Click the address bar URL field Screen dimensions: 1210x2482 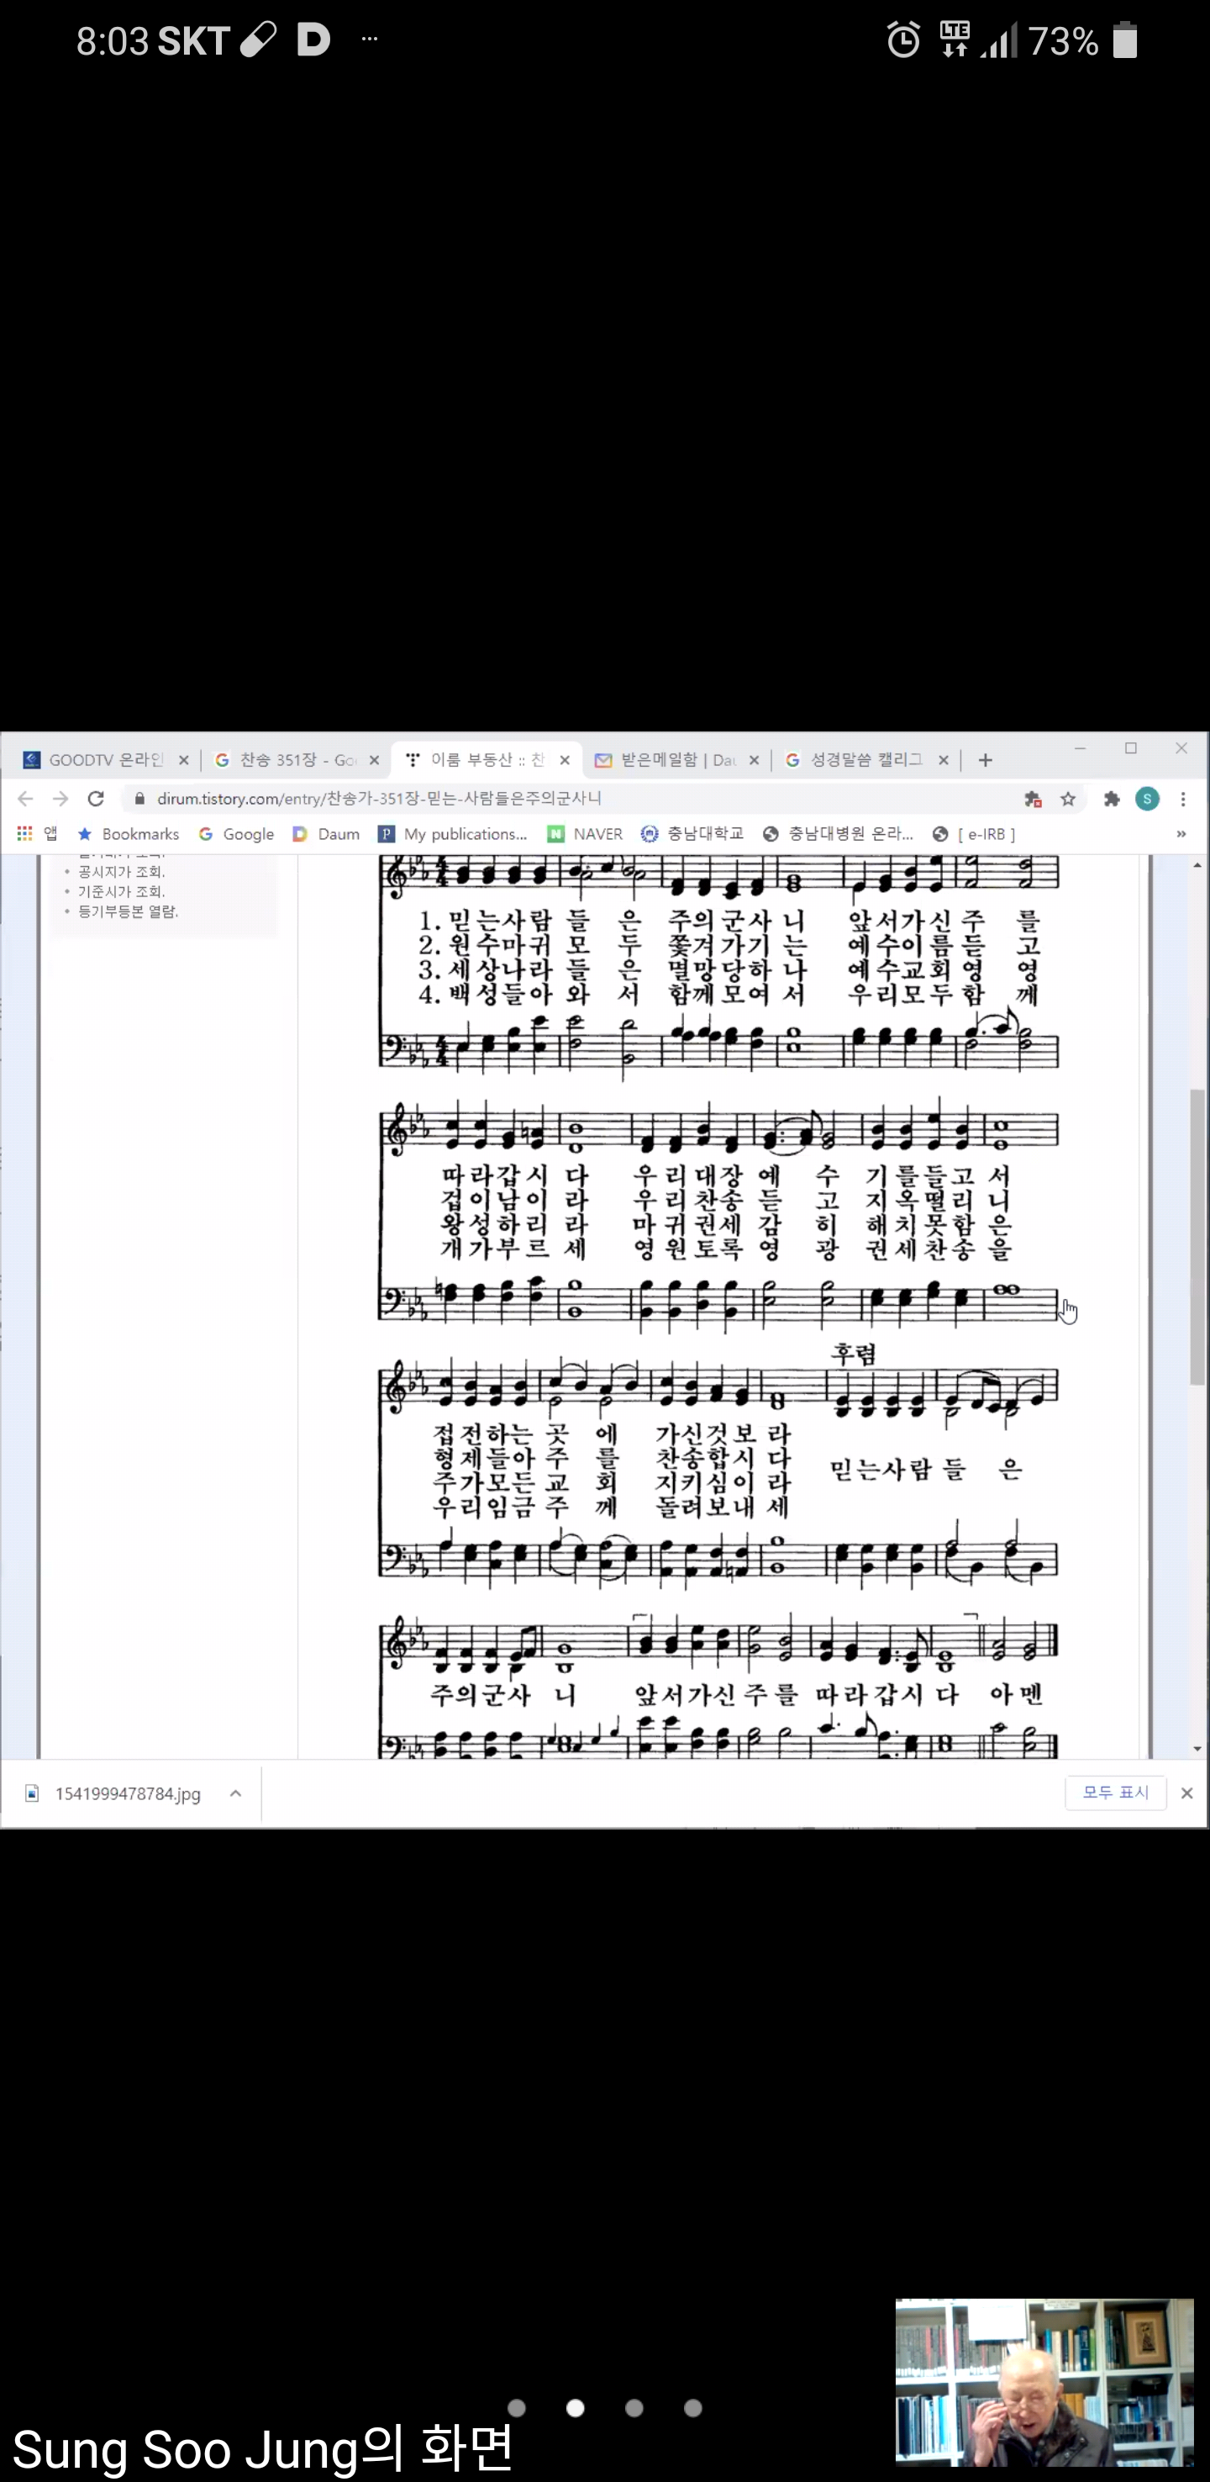[x=577, y=799]
